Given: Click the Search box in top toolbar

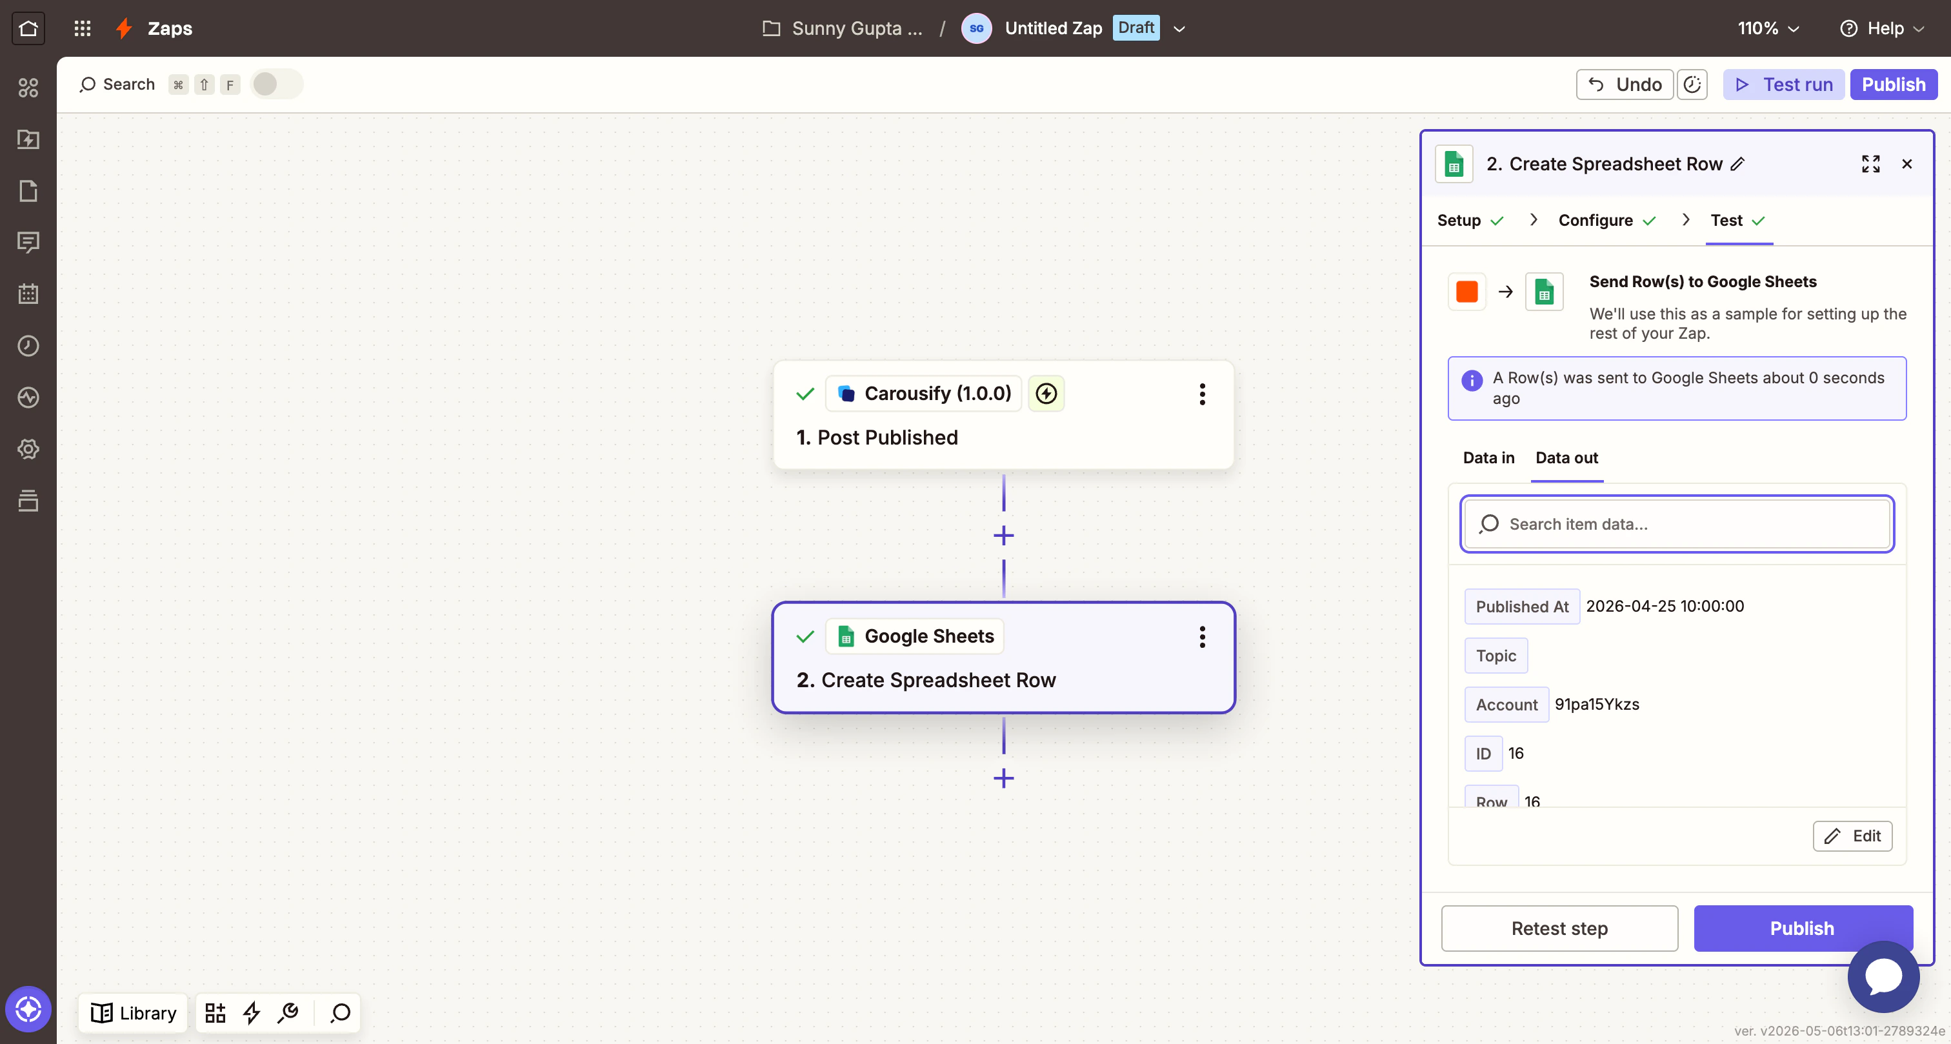Looking at the screenshot, I should click(117, 84).
